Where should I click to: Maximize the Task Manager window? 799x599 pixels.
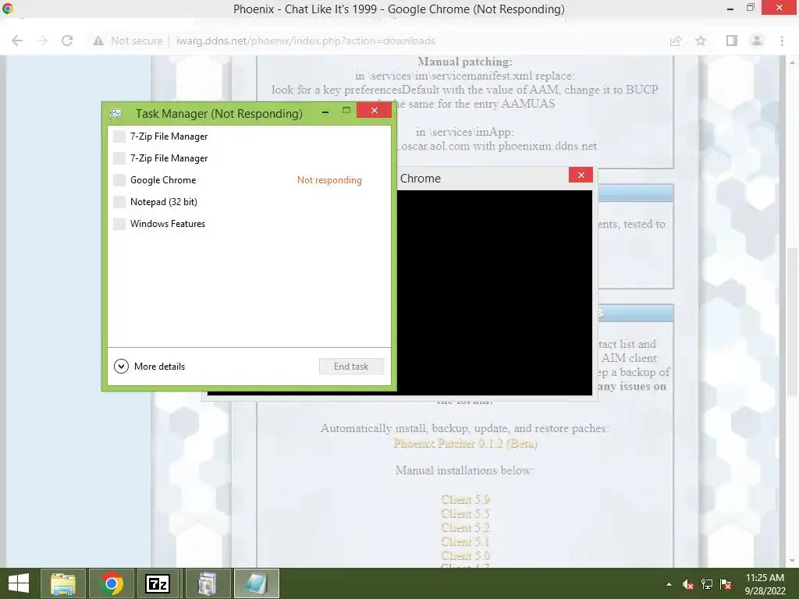point(346,111)
